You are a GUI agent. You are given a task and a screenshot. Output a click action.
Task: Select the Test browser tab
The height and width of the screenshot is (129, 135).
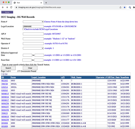click(x=27, y=3)
